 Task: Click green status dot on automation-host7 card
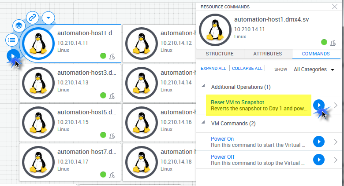103,175
